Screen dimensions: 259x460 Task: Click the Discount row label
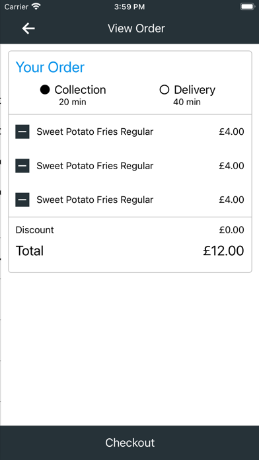point(34,230)
